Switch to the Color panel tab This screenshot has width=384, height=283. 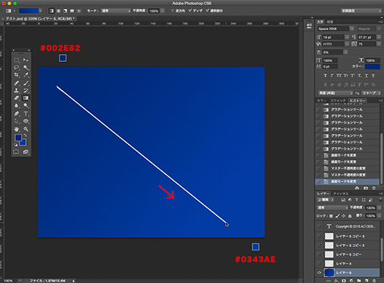pyautogui.click(x=321, y=101)
